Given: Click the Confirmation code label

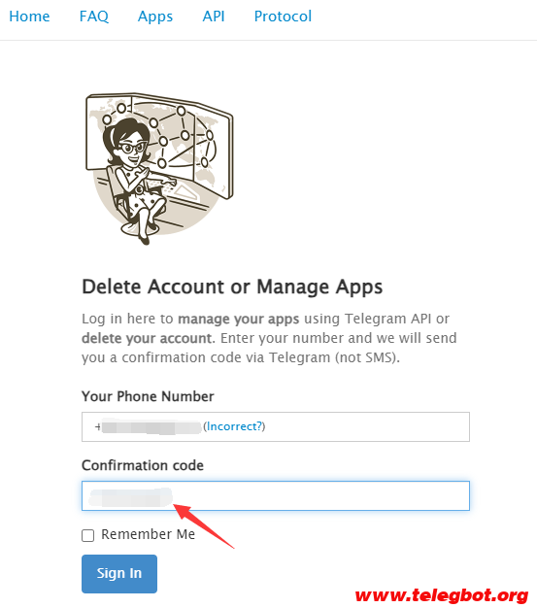Looking at the screenshot, I should coord(143,465).
